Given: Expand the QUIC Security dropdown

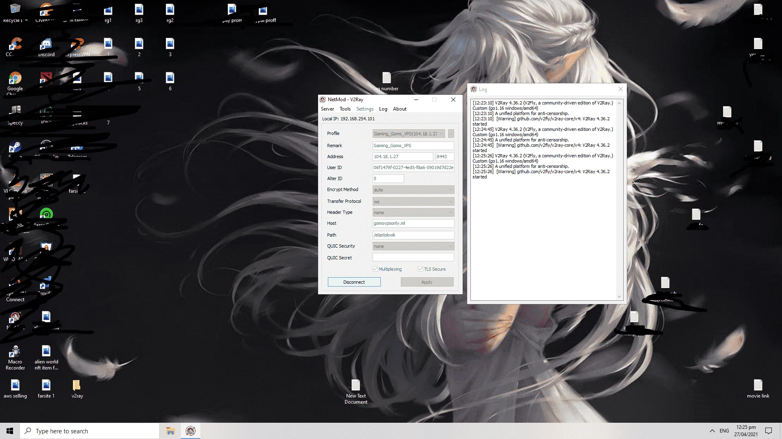Looking at the screenshot, I should pos(413,246).
